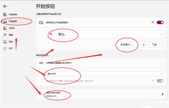The image size is (169, 108).
Task: Open 高级任务栏选项
Action: (101, 94)
